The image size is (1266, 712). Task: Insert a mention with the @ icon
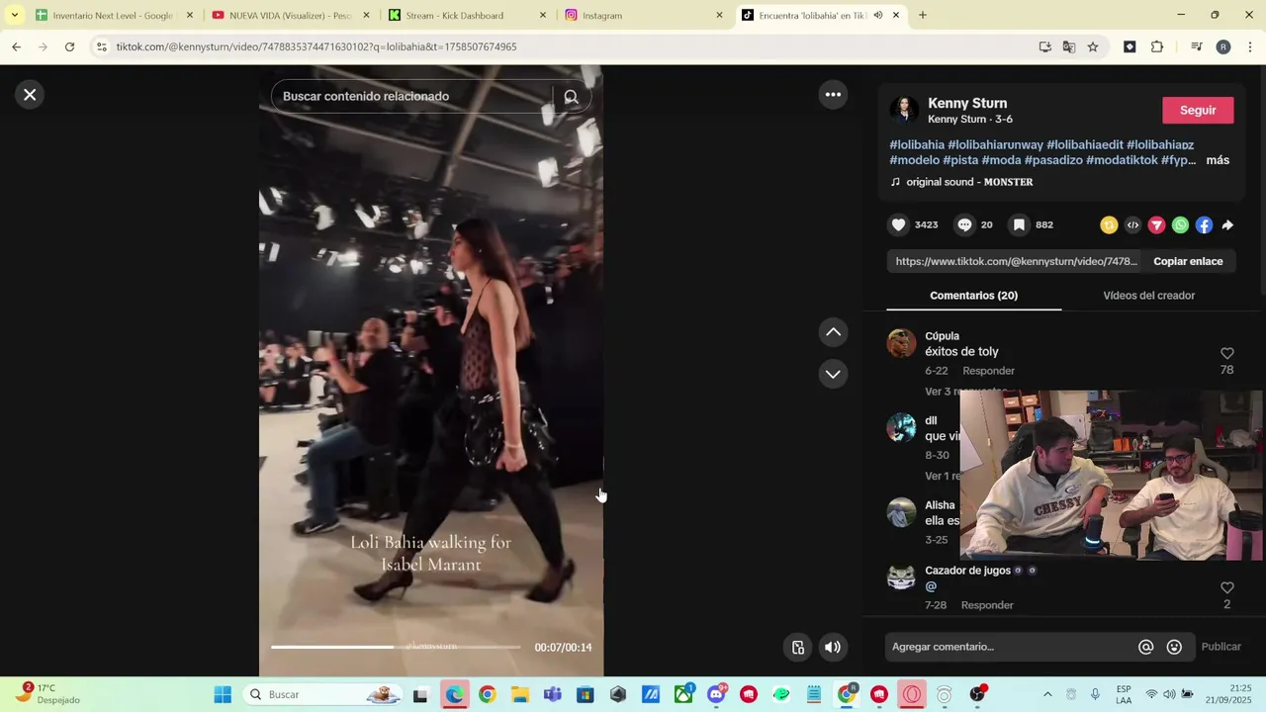coord(1145,647)
